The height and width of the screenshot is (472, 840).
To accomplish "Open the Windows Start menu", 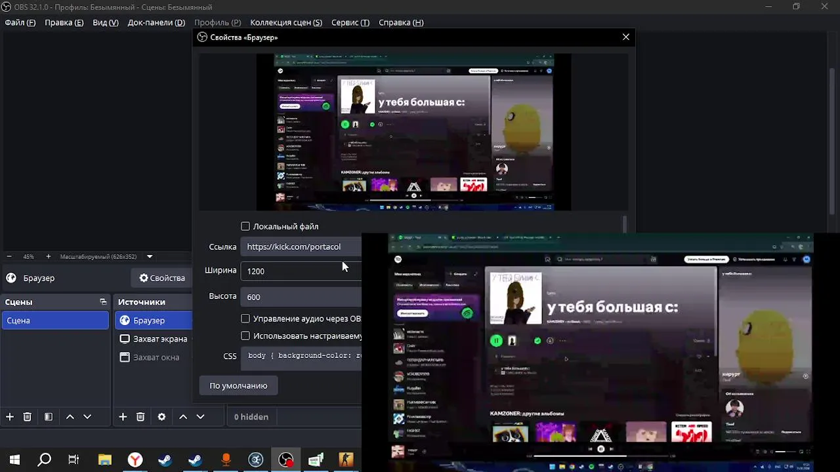I will pyautogui.click(x=14, y=460).
